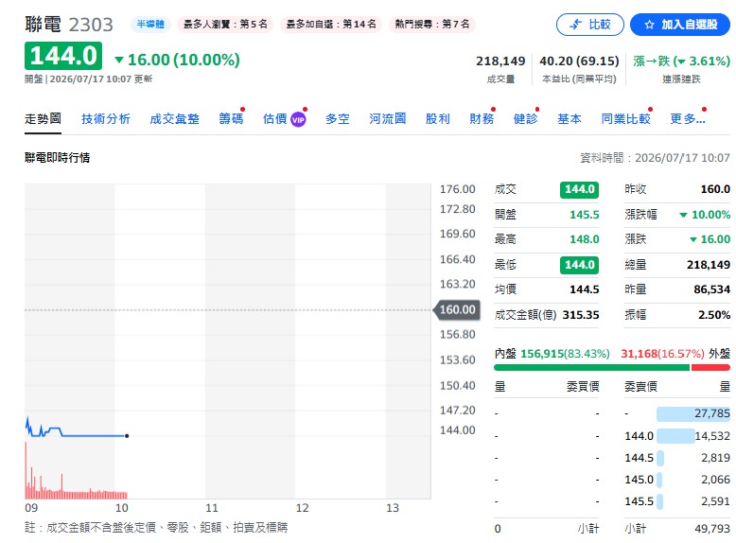The height and width of the screenshot is (543, 736).
Task: Click the 昨量 86,534 value
Action: [x=712, y=289]
